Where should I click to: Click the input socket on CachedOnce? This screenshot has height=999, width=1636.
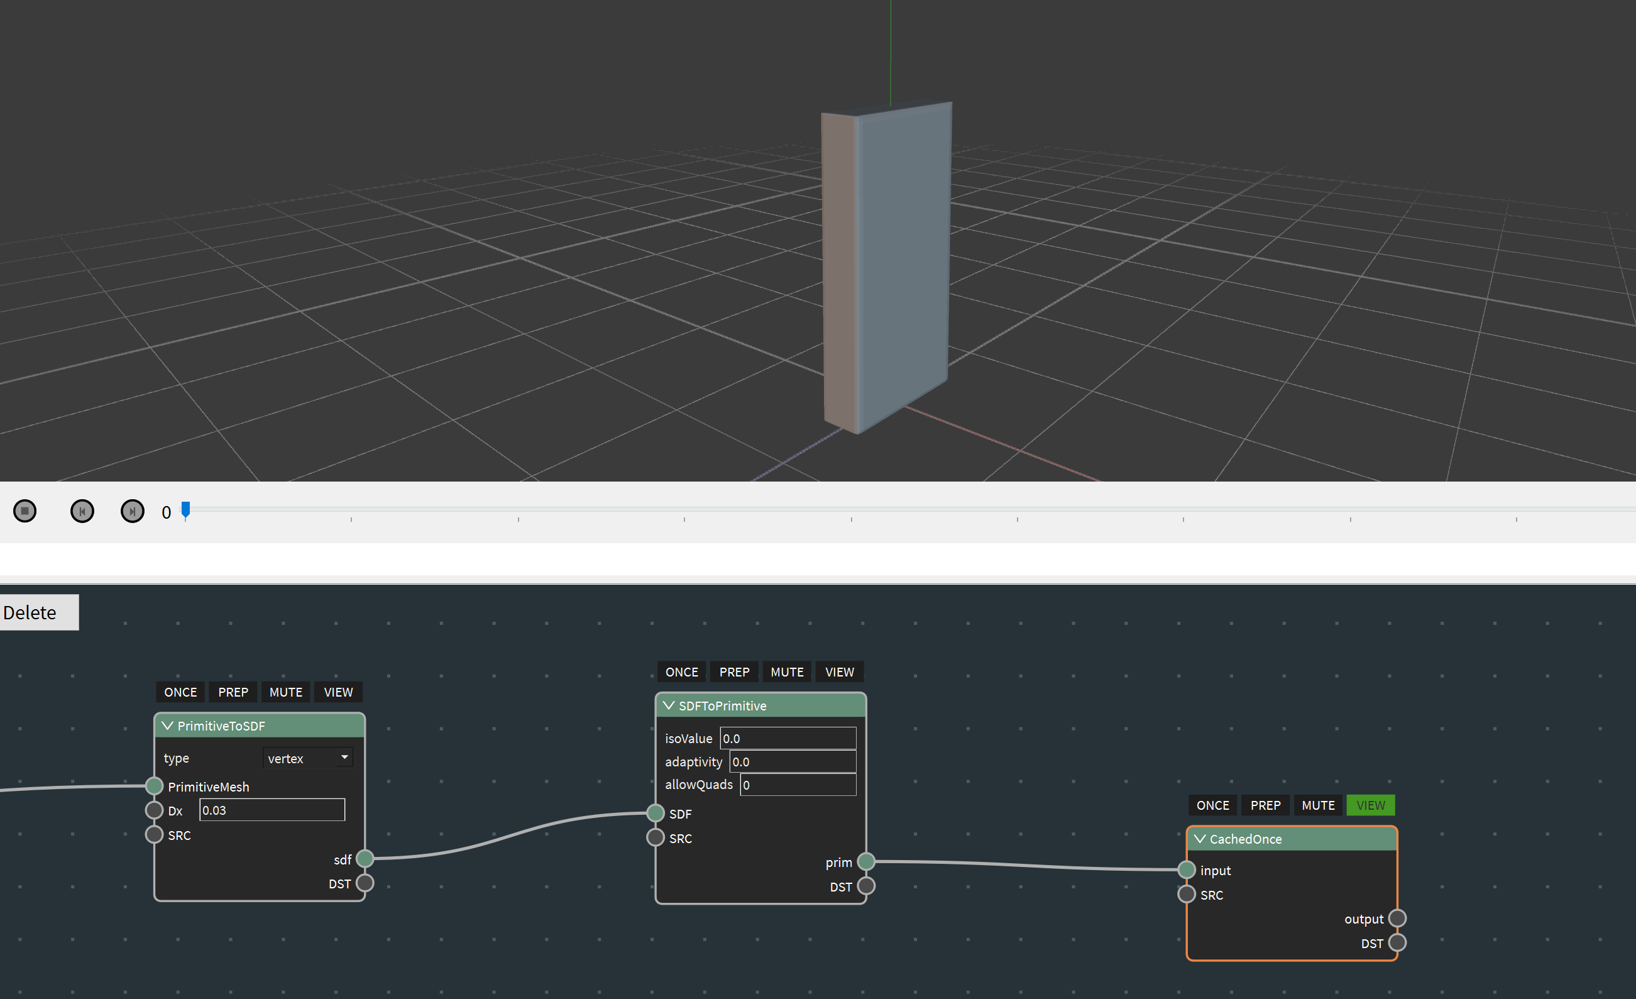pyautogui.click(x=1187, y=869)
